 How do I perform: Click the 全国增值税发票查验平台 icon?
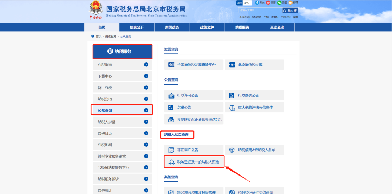click(171, 65)
